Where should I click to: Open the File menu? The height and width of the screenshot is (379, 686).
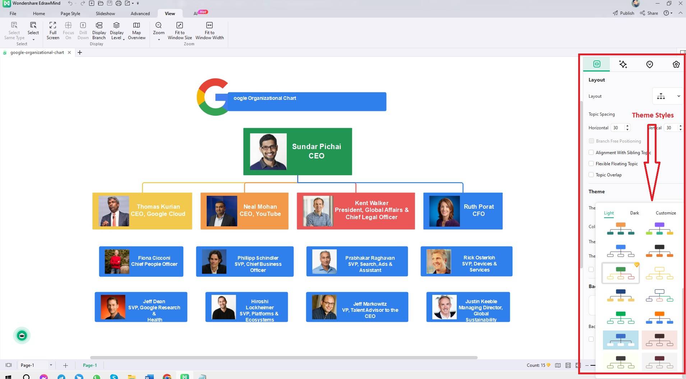click(x=13, y=13)
